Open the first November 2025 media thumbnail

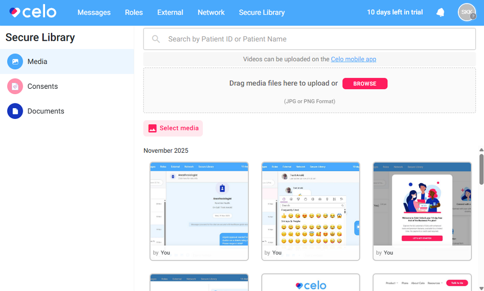pyautogui.click(x=199, y=210)
